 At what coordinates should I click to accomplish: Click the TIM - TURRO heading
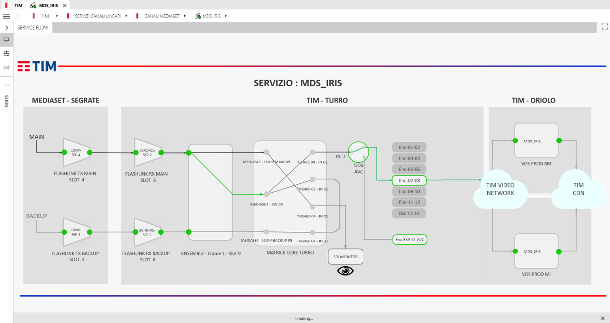(327, 100)
